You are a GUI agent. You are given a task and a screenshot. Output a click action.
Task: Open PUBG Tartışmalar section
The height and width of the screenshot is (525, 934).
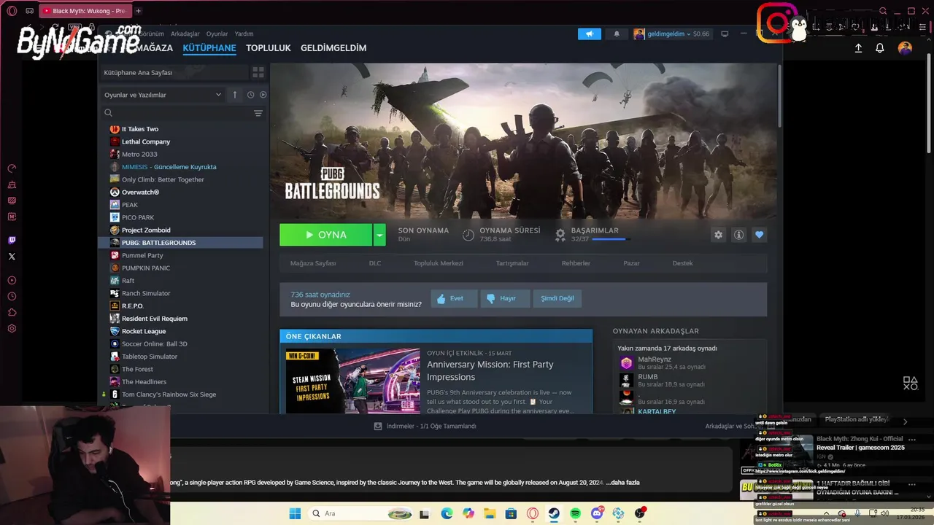512,263
